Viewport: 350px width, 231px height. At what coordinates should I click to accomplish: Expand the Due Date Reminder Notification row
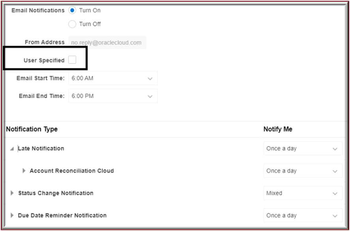(x=12, y=215)
